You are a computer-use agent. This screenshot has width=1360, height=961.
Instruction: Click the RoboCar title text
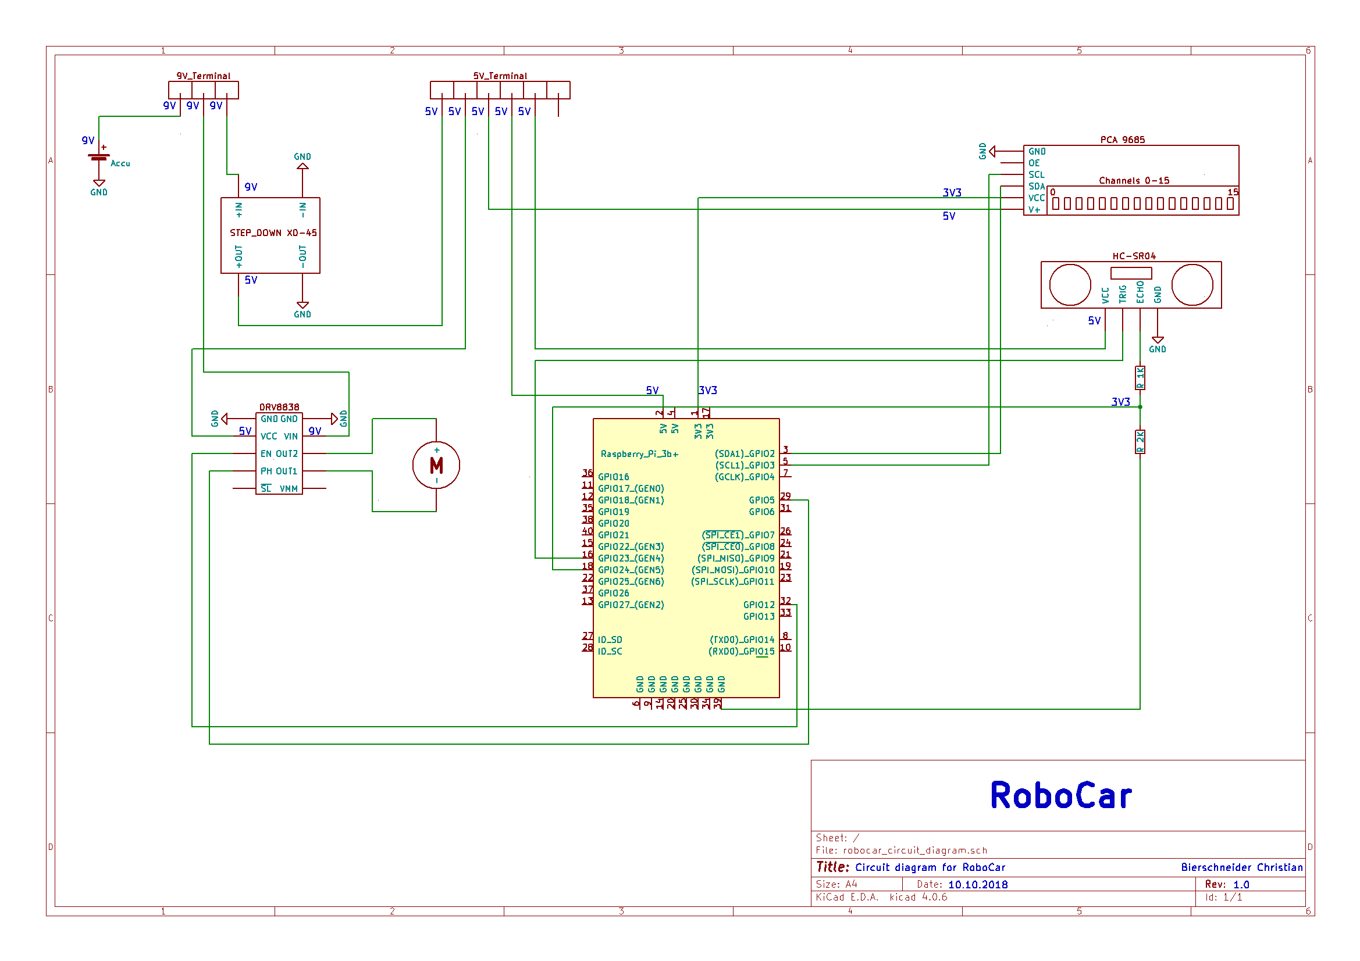[x=1060, y=795]
